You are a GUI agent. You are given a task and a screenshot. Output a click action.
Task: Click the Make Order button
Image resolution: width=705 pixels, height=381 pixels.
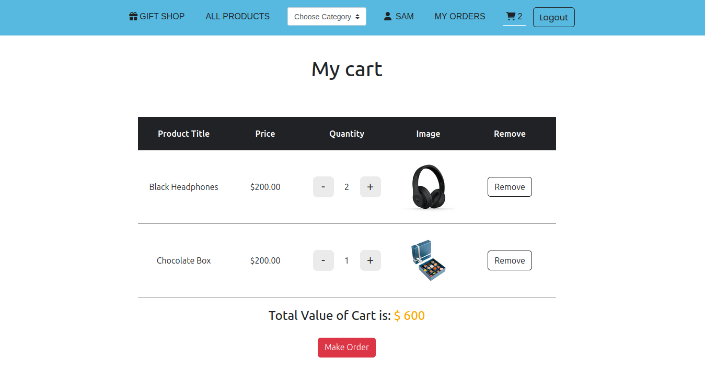(x=346, y=348)
